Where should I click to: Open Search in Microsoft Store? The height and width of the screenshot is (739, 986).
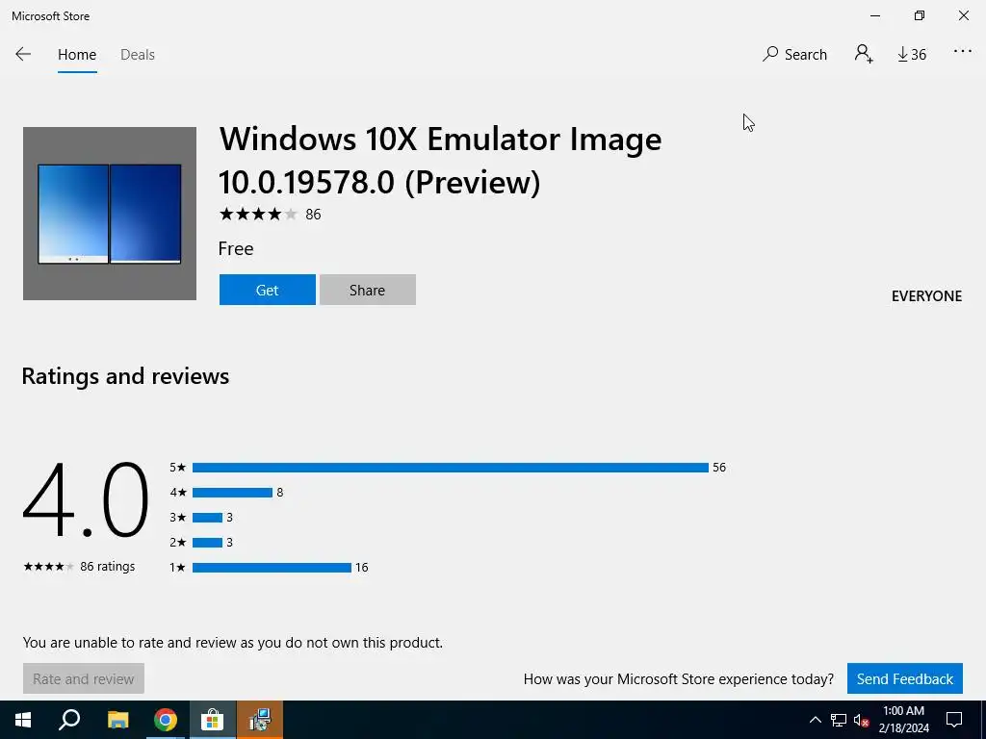tap(794, 55)
